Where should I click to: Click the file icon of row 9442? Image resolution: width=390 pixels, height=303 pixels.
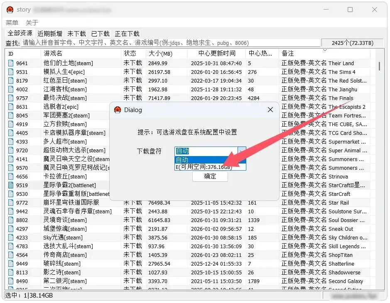click(11, 211)
